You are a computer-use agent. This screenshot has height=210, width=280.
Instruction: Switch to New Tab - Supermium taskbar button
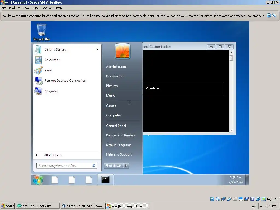pos(38,206)
